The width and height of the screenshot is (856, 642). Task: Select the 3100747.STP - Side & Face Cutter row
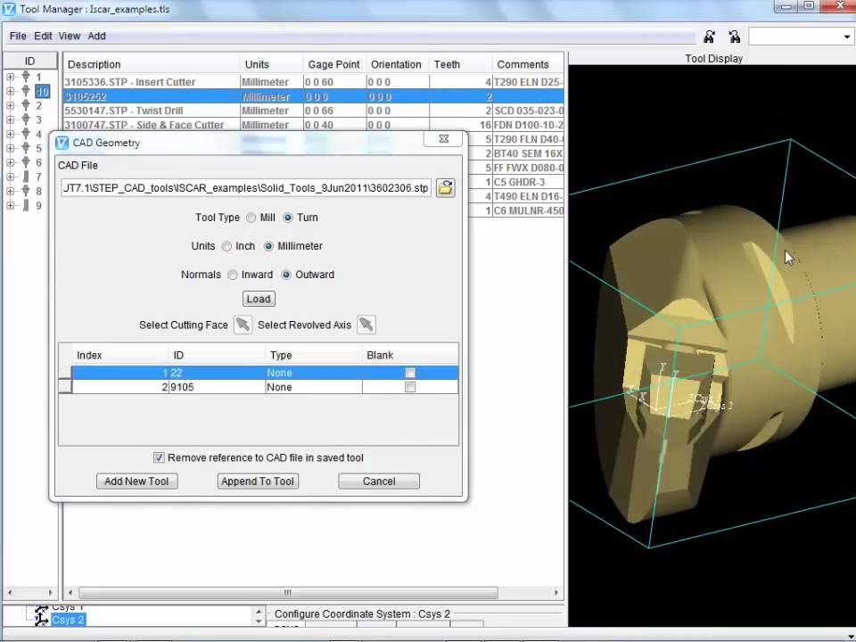(313, 125)
